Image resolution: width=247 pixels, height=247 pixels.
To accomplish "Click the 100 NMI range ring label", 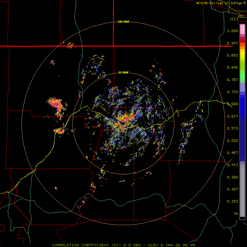I will 123,22.
